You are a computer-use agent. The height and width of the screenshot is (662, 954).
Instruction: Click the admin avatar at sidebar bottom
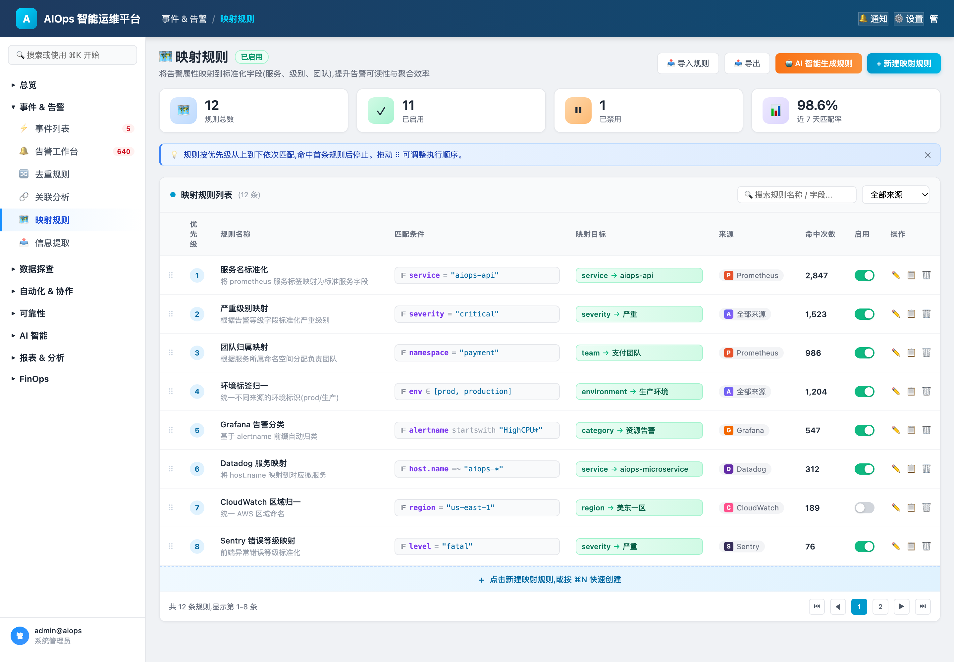coord(20,636)
